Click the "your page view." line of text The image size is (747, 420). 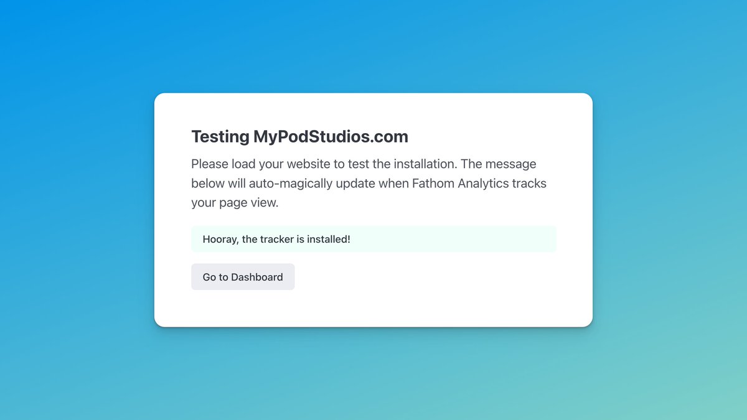tap(235, 203)
